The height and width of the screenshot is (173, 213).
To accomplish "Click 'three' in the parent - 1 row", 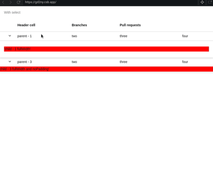I will pos(123,36).
